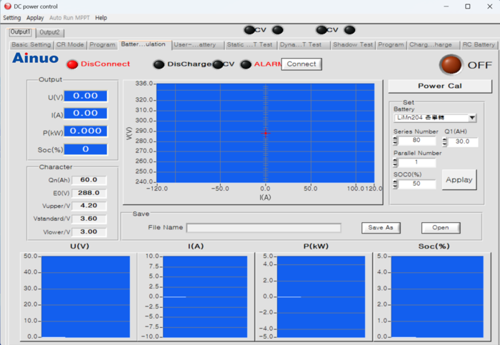This screenshot has width=500, height=345.
Task: Open the Setting menu
Action: (x=12, y=17)
